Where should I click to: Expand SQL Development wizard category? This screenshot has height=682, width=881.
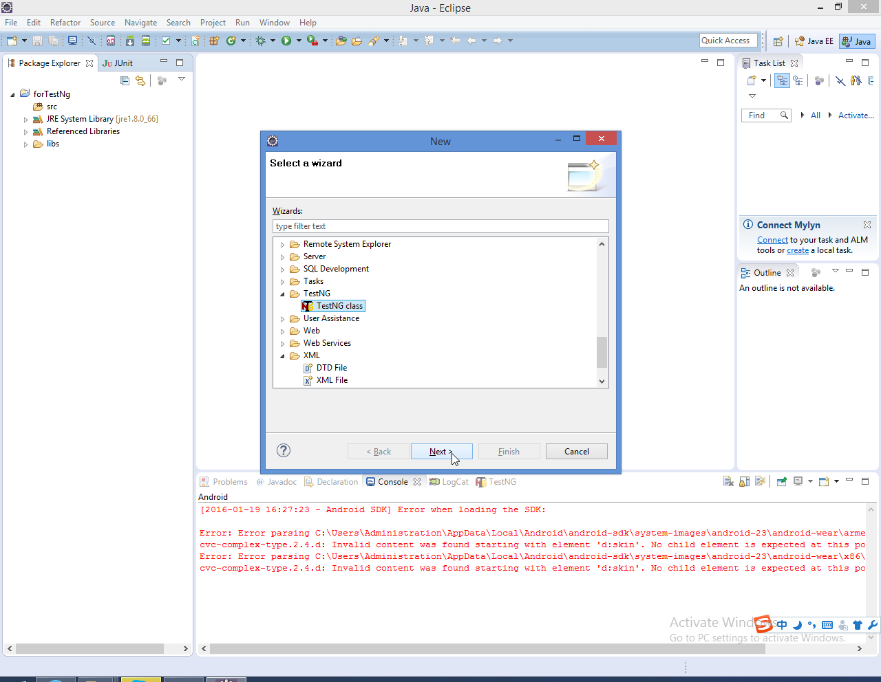pyautogui.click(x=282, y=269)
